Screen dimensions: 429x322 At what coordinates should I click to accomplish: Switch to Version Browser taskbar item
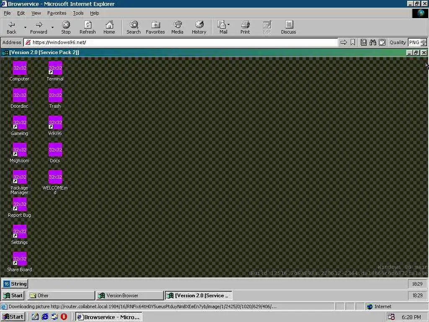pos(130,296)
